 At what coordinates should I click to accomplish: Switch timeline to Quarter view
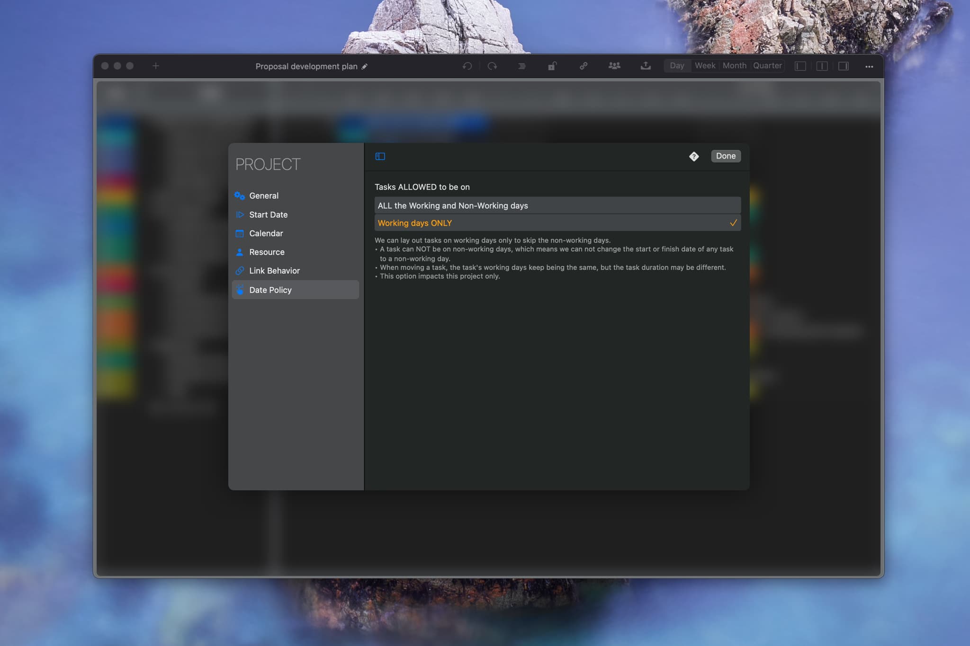pos(767,66)
